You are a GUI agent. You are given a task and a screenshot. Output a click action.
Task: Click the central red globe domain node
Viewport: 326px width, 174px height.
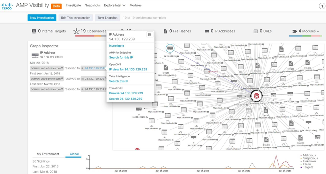[x=256, y=96]
